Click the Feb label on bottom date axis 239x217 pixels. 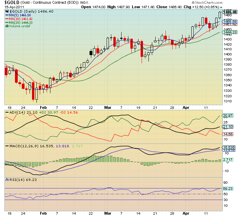(x=43, y=213)
